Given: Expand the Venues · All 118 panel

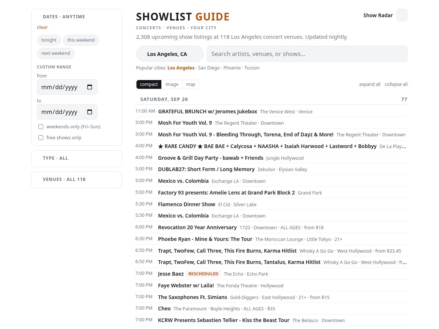Looking at the screenshot, I should click(77, 179).
